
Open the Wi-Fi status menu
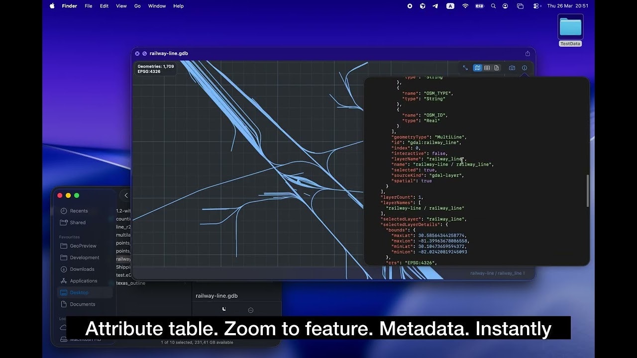pyautogui.click(x=465, y=6)
